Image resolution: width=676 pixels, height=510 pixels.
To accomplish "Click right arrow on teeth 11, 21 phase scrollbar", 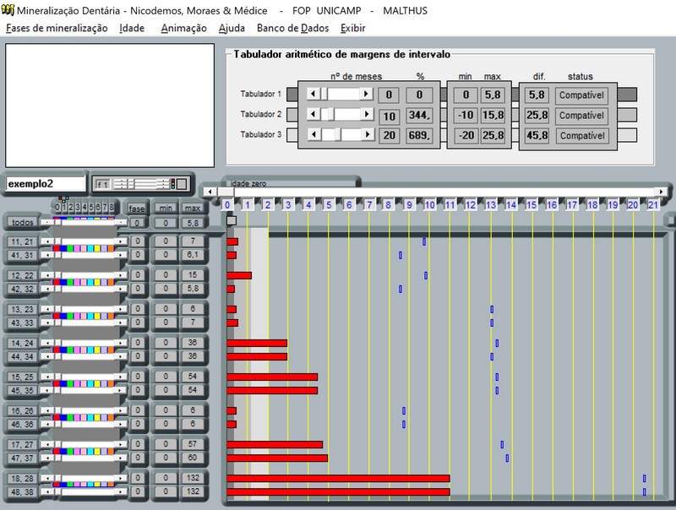I will pyautogui.click(x=123, y=241).
